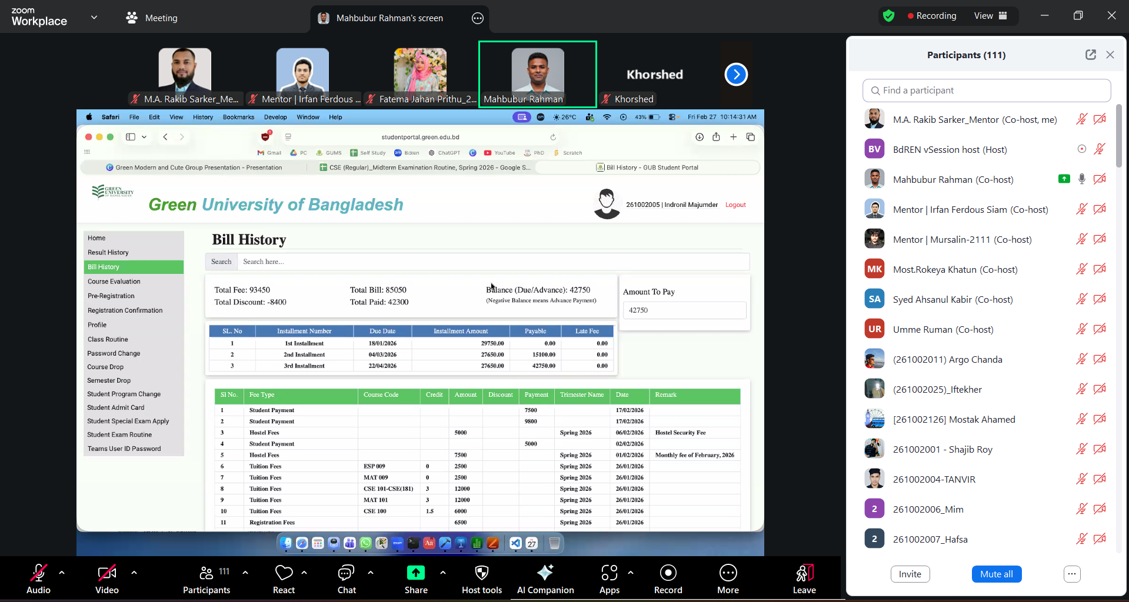This screenshot has width=1129, height=602.
Task: Launch AI Companion
Action: click(545, 573)
